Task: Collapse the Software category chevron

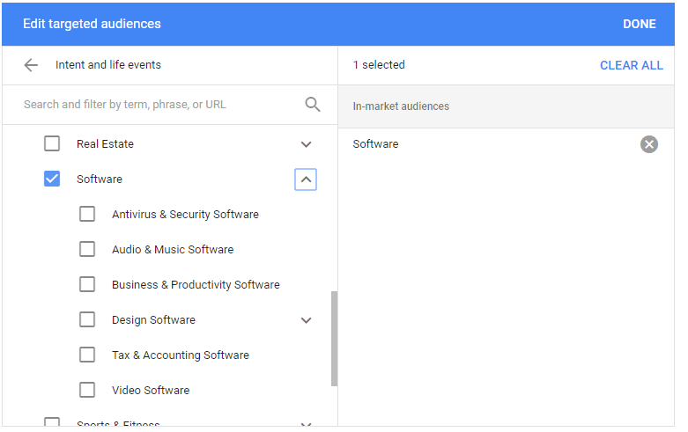Action: (x=306, y=179)
